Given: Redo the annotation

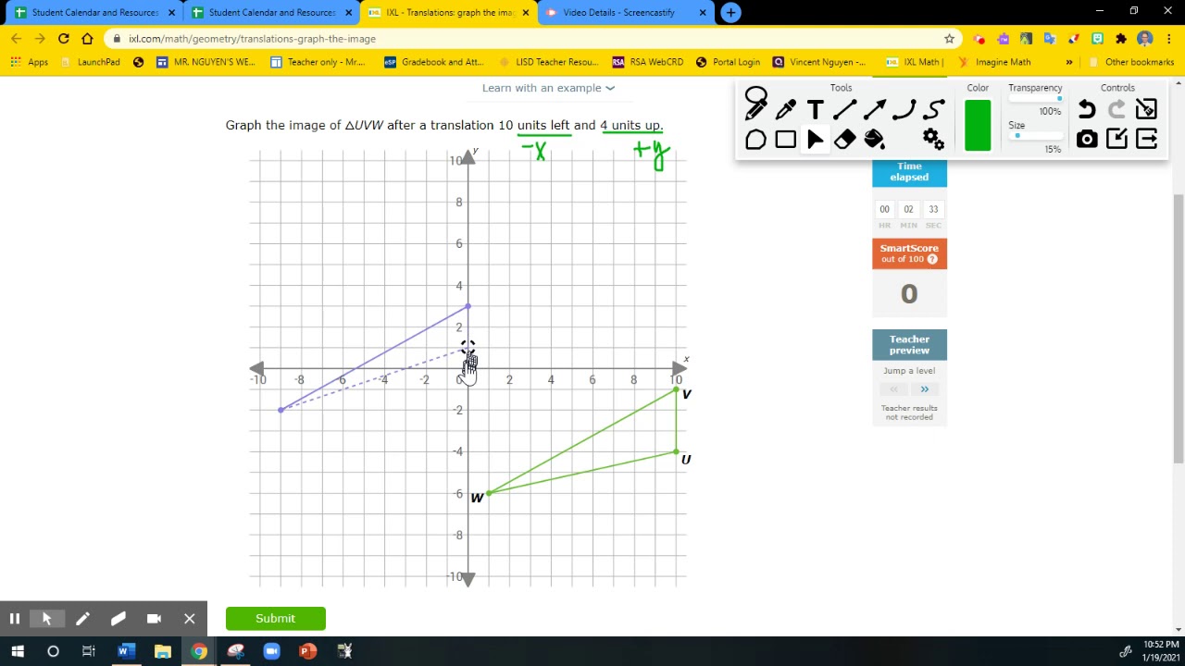Looking at the screenshot, I should click(x=1116, y=110).
